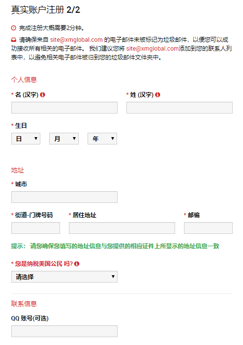Click info icon next to 您是纳税美国公民 吗?

pyautogui.click(x=77, y=263)
